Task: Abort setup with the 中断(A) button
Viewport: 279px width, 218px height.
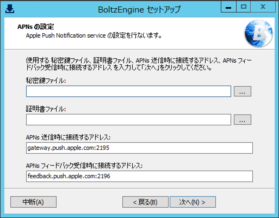Action: (33, 202)
